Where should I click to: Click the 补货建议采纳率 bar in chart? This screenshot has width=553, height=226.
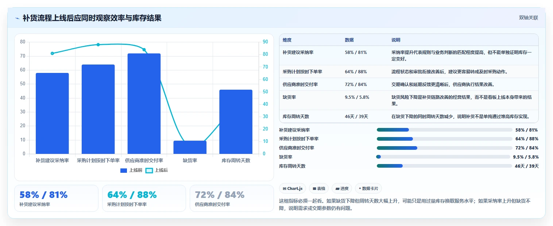52,113
